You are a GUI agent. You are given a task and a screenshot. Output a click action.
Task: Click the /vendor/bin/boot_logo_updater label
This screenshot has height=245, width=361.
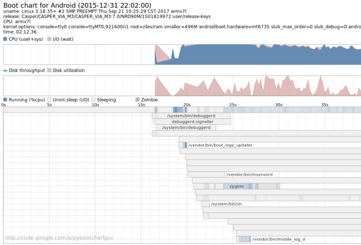tap(220, 145)
